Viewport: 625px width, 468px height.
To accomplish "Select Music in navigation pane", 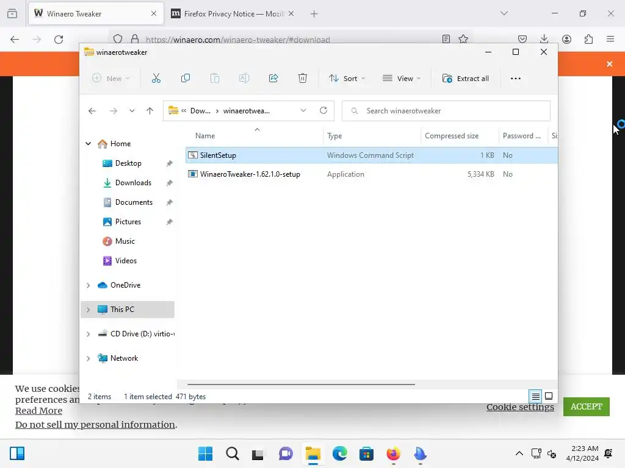I will [x=125, y=241].
